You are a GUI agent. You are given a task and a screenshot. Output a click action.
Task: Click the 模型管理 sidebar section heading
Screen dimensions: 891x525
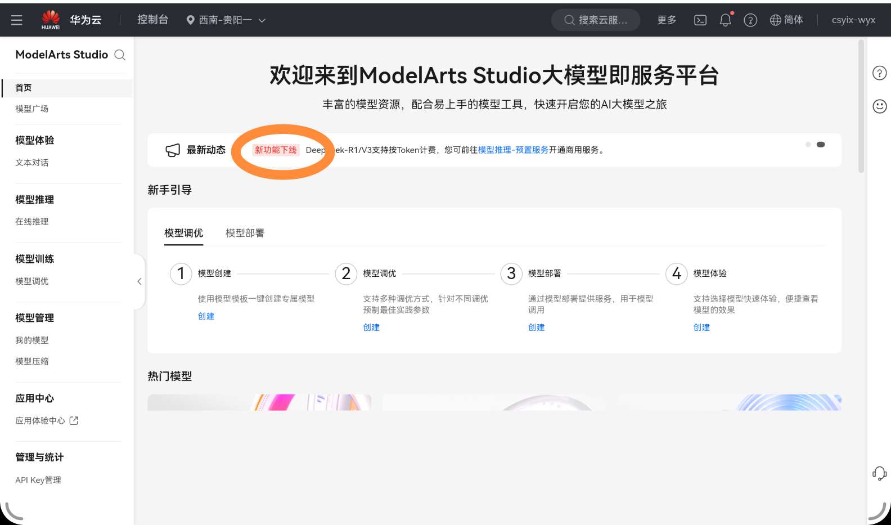click(35, 318)
